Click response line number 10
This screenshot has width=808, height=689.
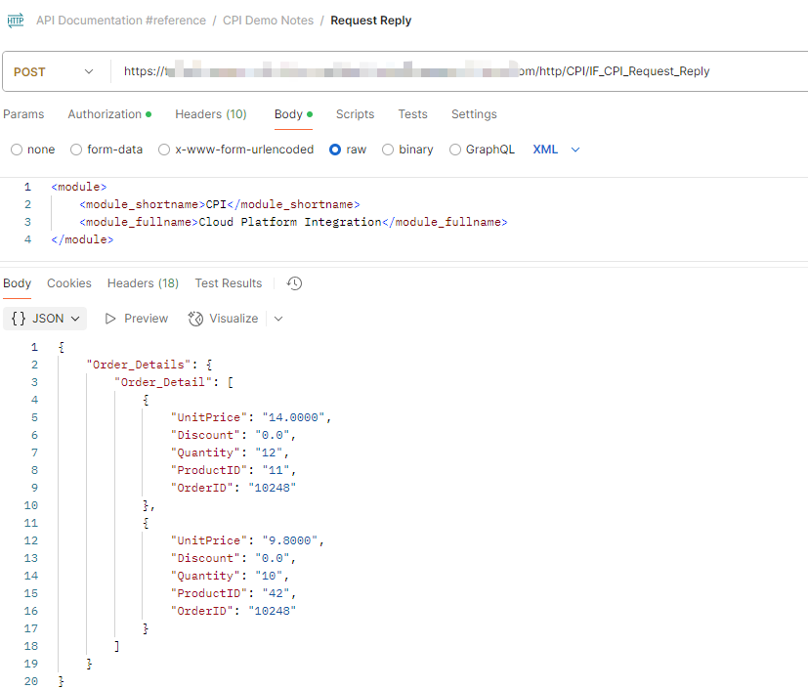(x=31, y=505)
